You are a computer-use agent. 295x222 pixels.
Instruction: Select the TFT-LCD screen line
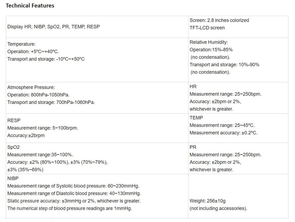[x=207, y=28]
